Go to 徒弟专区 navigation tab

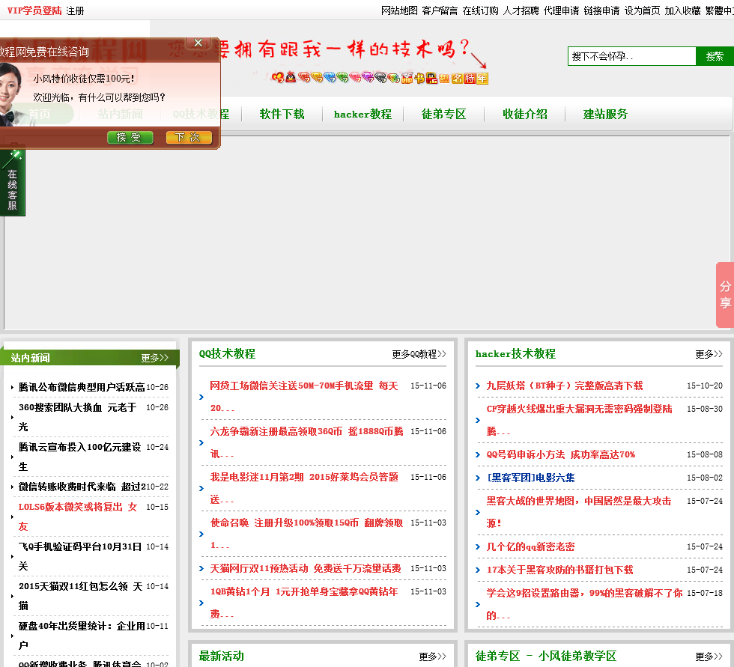pyautogui.click(x=443, y=114)
